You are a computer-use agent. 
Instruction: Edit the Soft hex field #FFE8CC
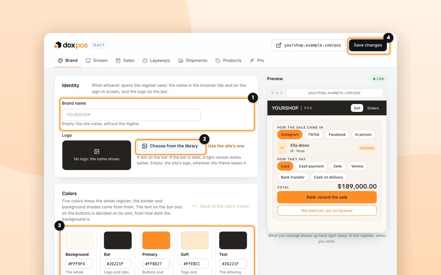point(195,264)
